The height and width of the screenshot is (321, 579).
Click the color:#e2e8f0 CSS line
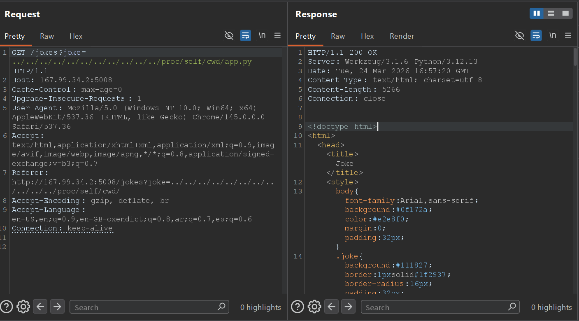377,219
